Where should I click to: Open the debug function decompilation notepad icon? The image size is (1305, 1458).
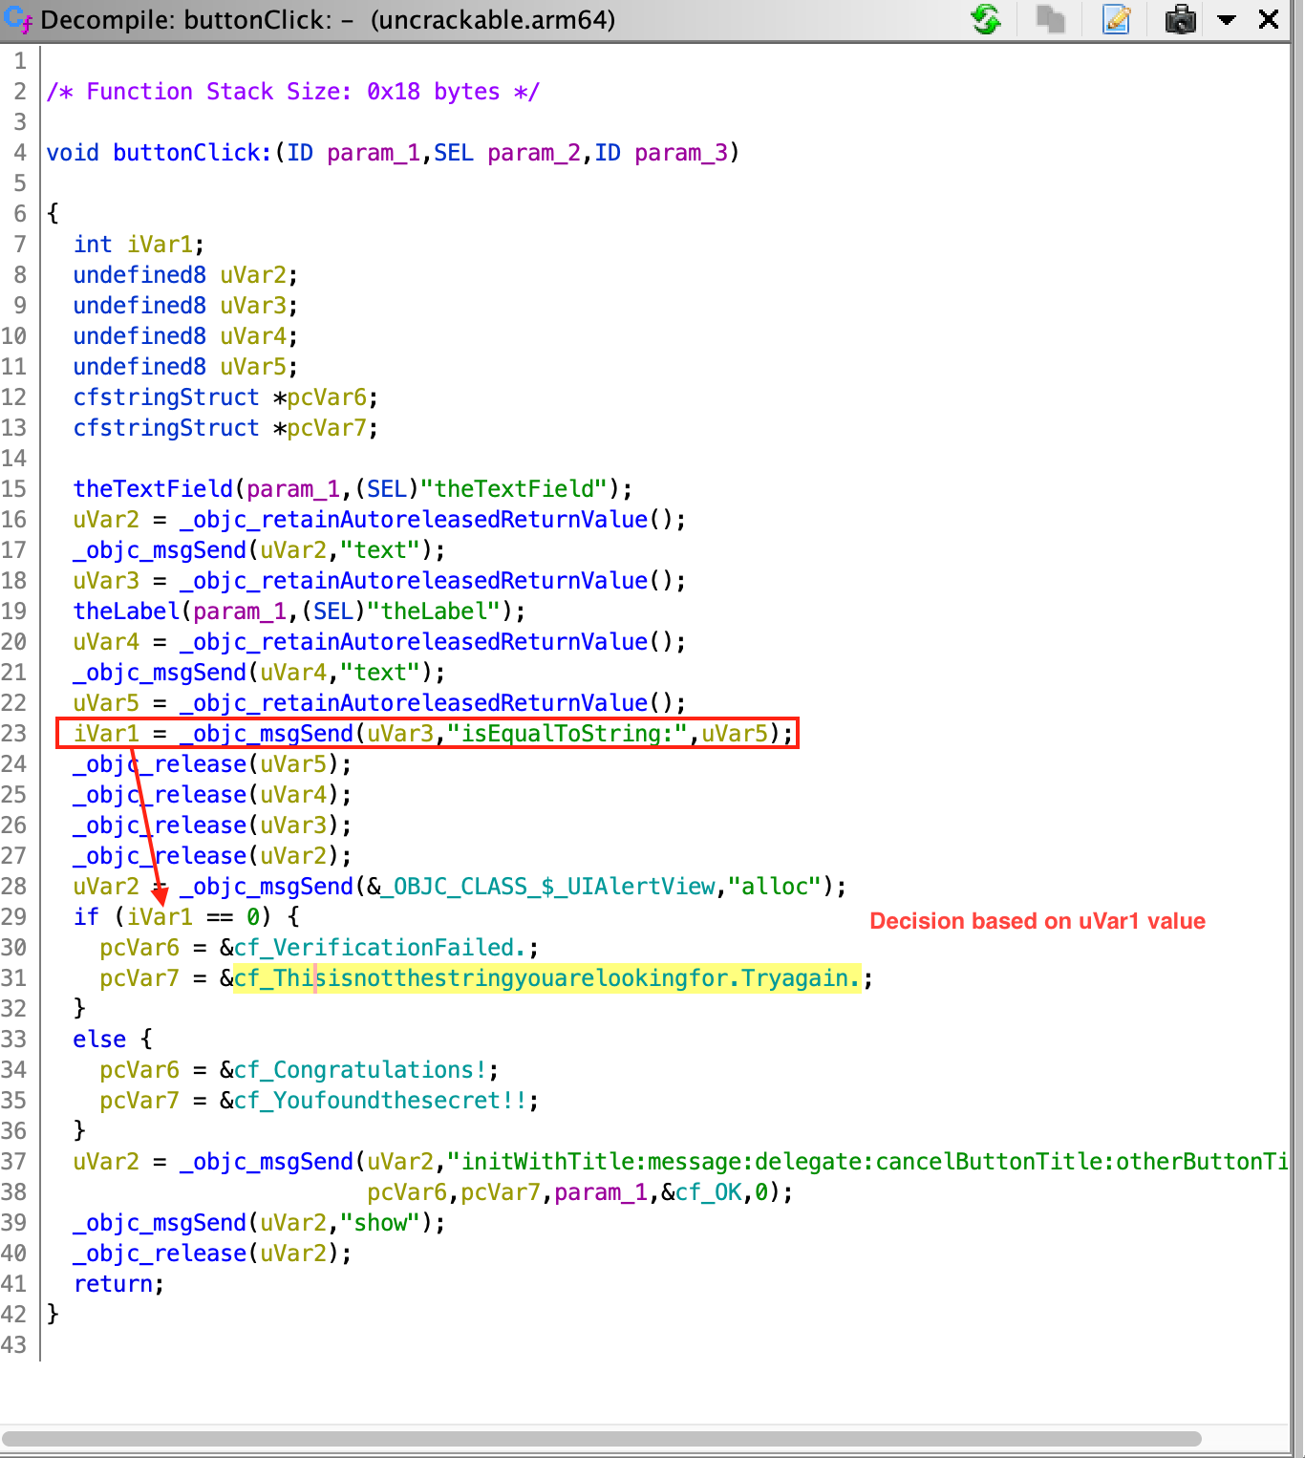1116,19
